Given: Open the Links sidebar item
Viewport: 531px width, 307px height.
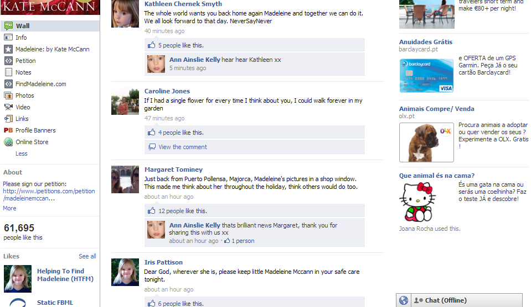Looking at the screenshot, I should click(x=22, y=119).
